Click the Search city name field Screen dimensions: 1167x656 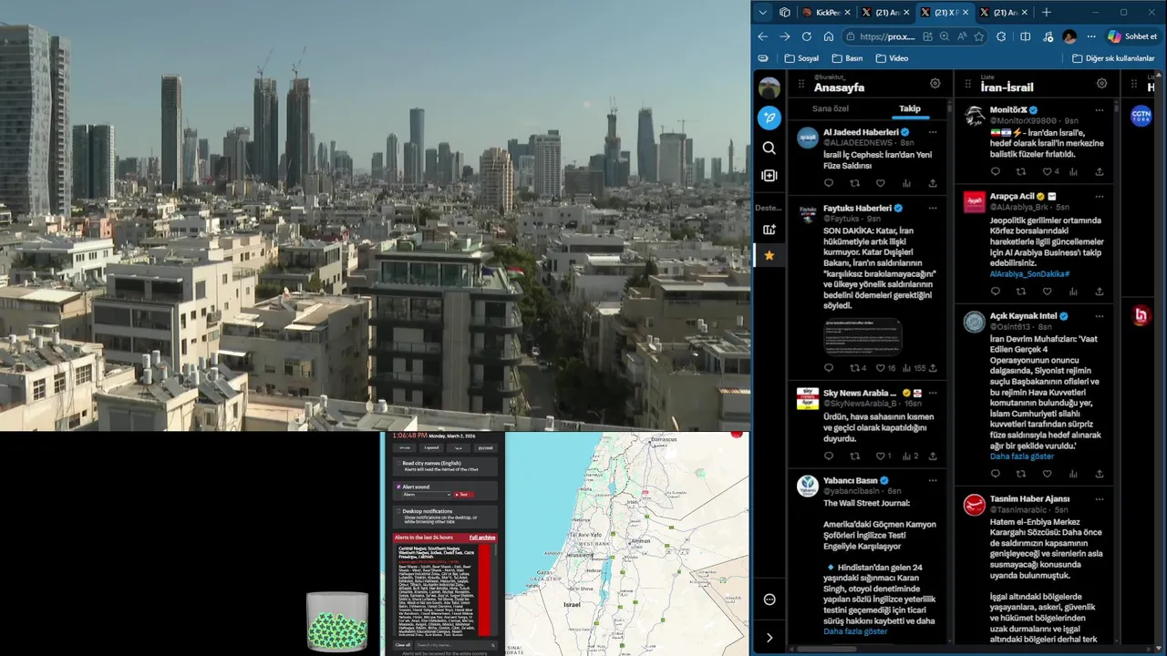tap(456, 645)
